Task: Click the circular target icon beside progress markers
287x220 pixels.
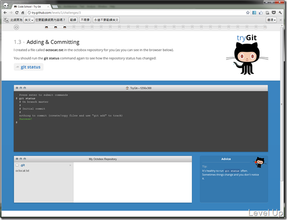Action: (16, 27)
